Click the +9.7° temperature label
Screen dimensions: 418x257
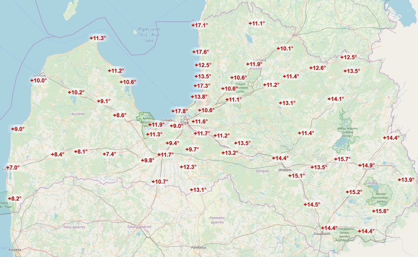193,149
